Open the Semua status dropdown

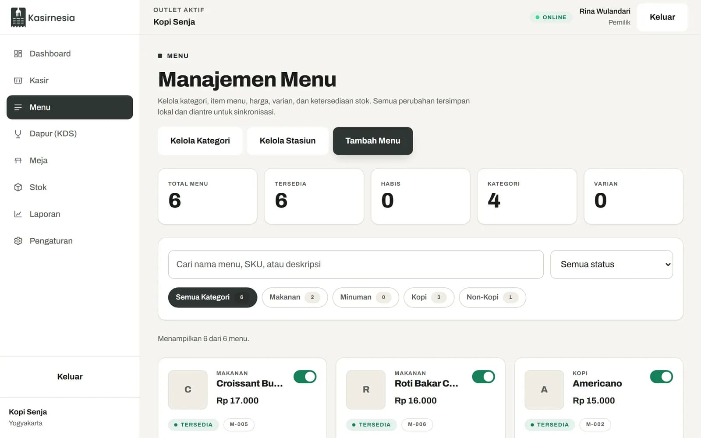coord(612,265)
